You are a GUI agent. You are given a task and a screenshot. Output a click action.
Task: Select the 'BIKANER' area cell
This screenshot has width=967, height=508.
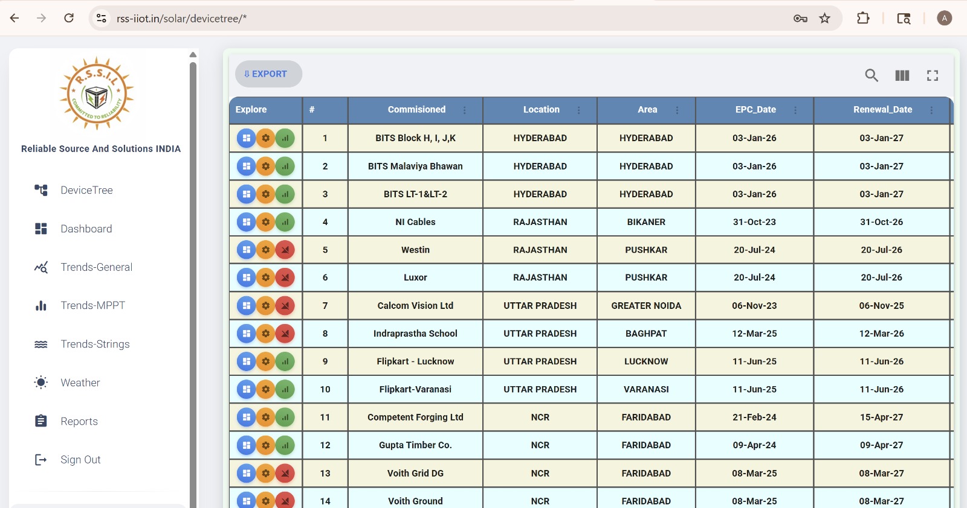click(x=646, y=222)
